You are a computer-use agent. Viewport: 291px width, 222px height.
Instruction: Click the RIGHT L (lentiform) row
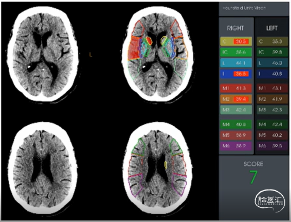click(x=236, y=63)
